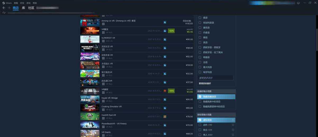The image size is (318, 137).
Task: Click the 搜索更多语言 search field
Action: click(x=215, y=78)
